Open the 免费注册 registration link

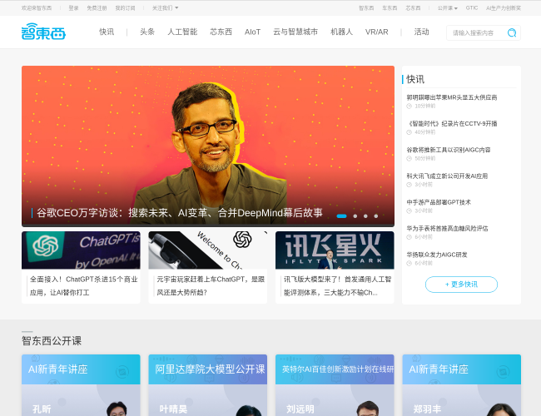[97, 8]
